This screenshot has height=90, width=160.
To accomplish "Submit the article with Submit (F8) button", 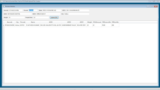I will click(54, 17).
